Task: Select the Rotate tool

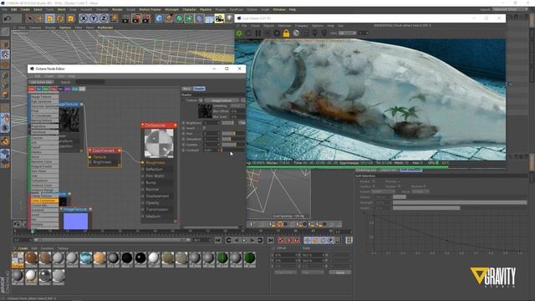Action: [x=60, y=18]
